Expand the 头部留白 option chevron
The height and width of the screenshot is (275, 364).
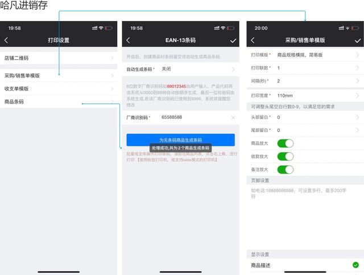point(358,117)
